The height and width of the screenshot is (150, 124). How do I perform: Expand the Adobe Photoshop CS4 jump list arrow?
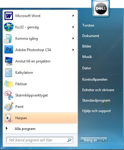(x=73, y=50)
